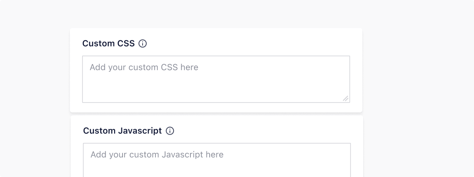474x177 pixels.
Task: Click the Custom CSS heading label
Action: click(x=108, y=44)
